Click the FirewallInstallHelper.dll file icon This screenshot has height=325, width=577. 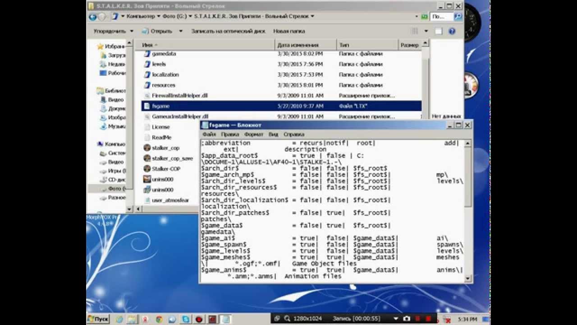point(147,96)
